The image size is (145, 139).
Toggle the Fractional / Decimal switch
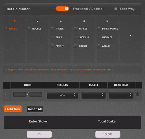[62, 9]
